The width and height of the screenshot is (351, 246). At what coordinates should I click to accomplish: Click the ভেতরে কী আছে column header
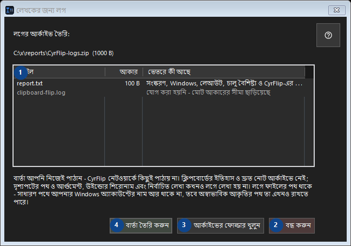click(x=224, y=72)
